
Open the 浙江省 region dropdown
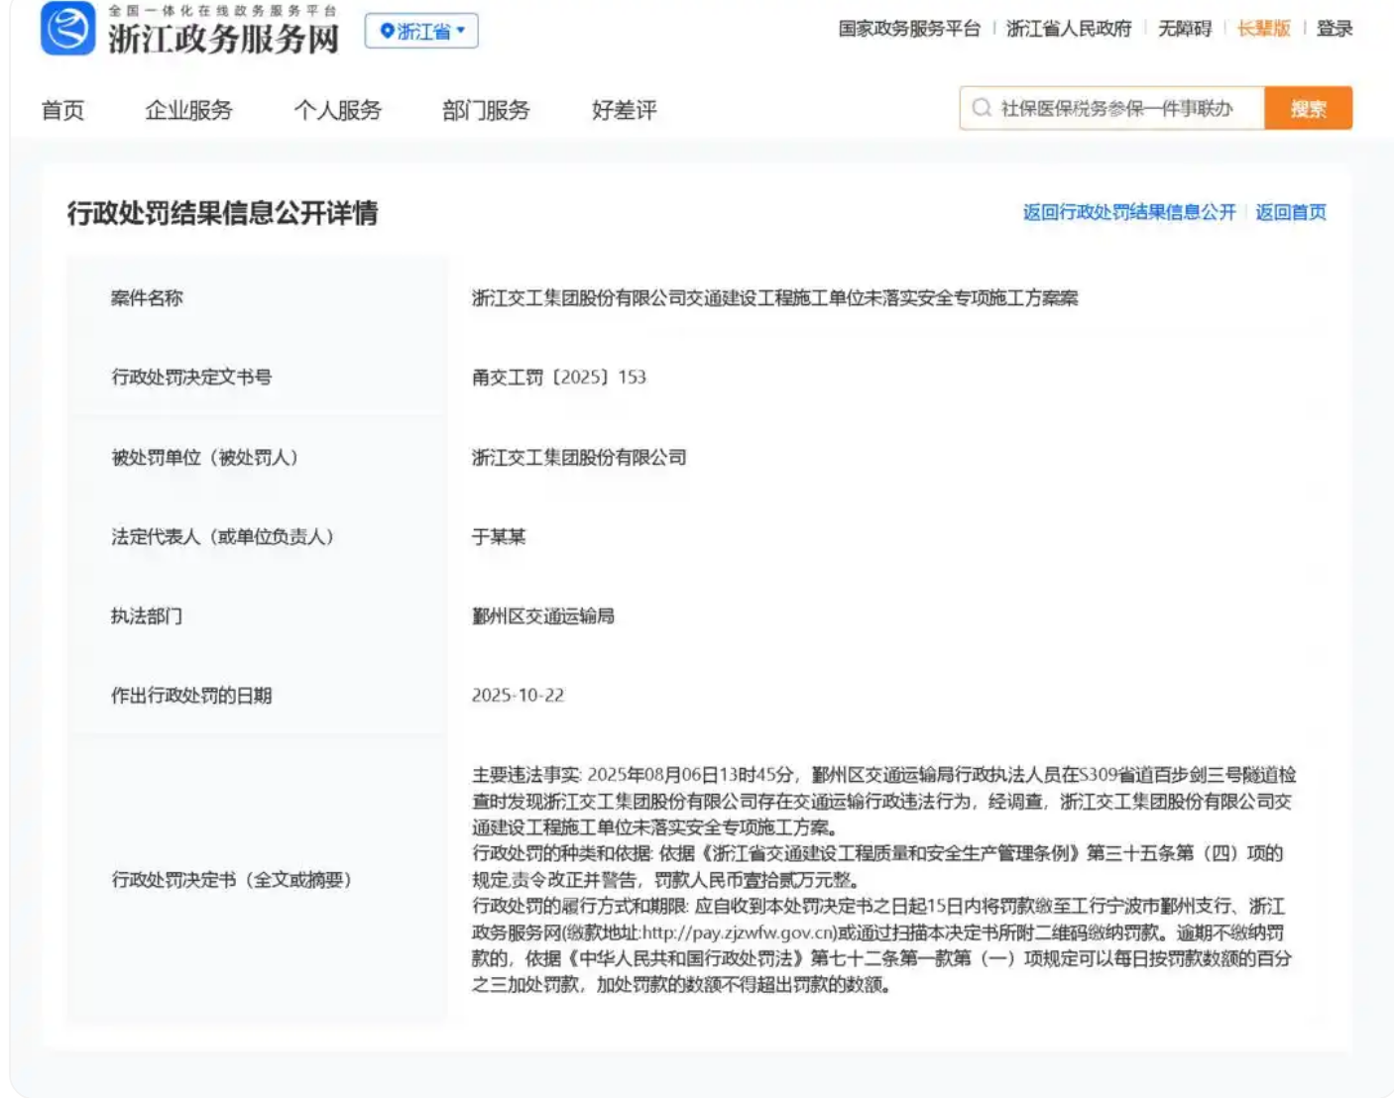pyautogui.click(x=421, y=31)
